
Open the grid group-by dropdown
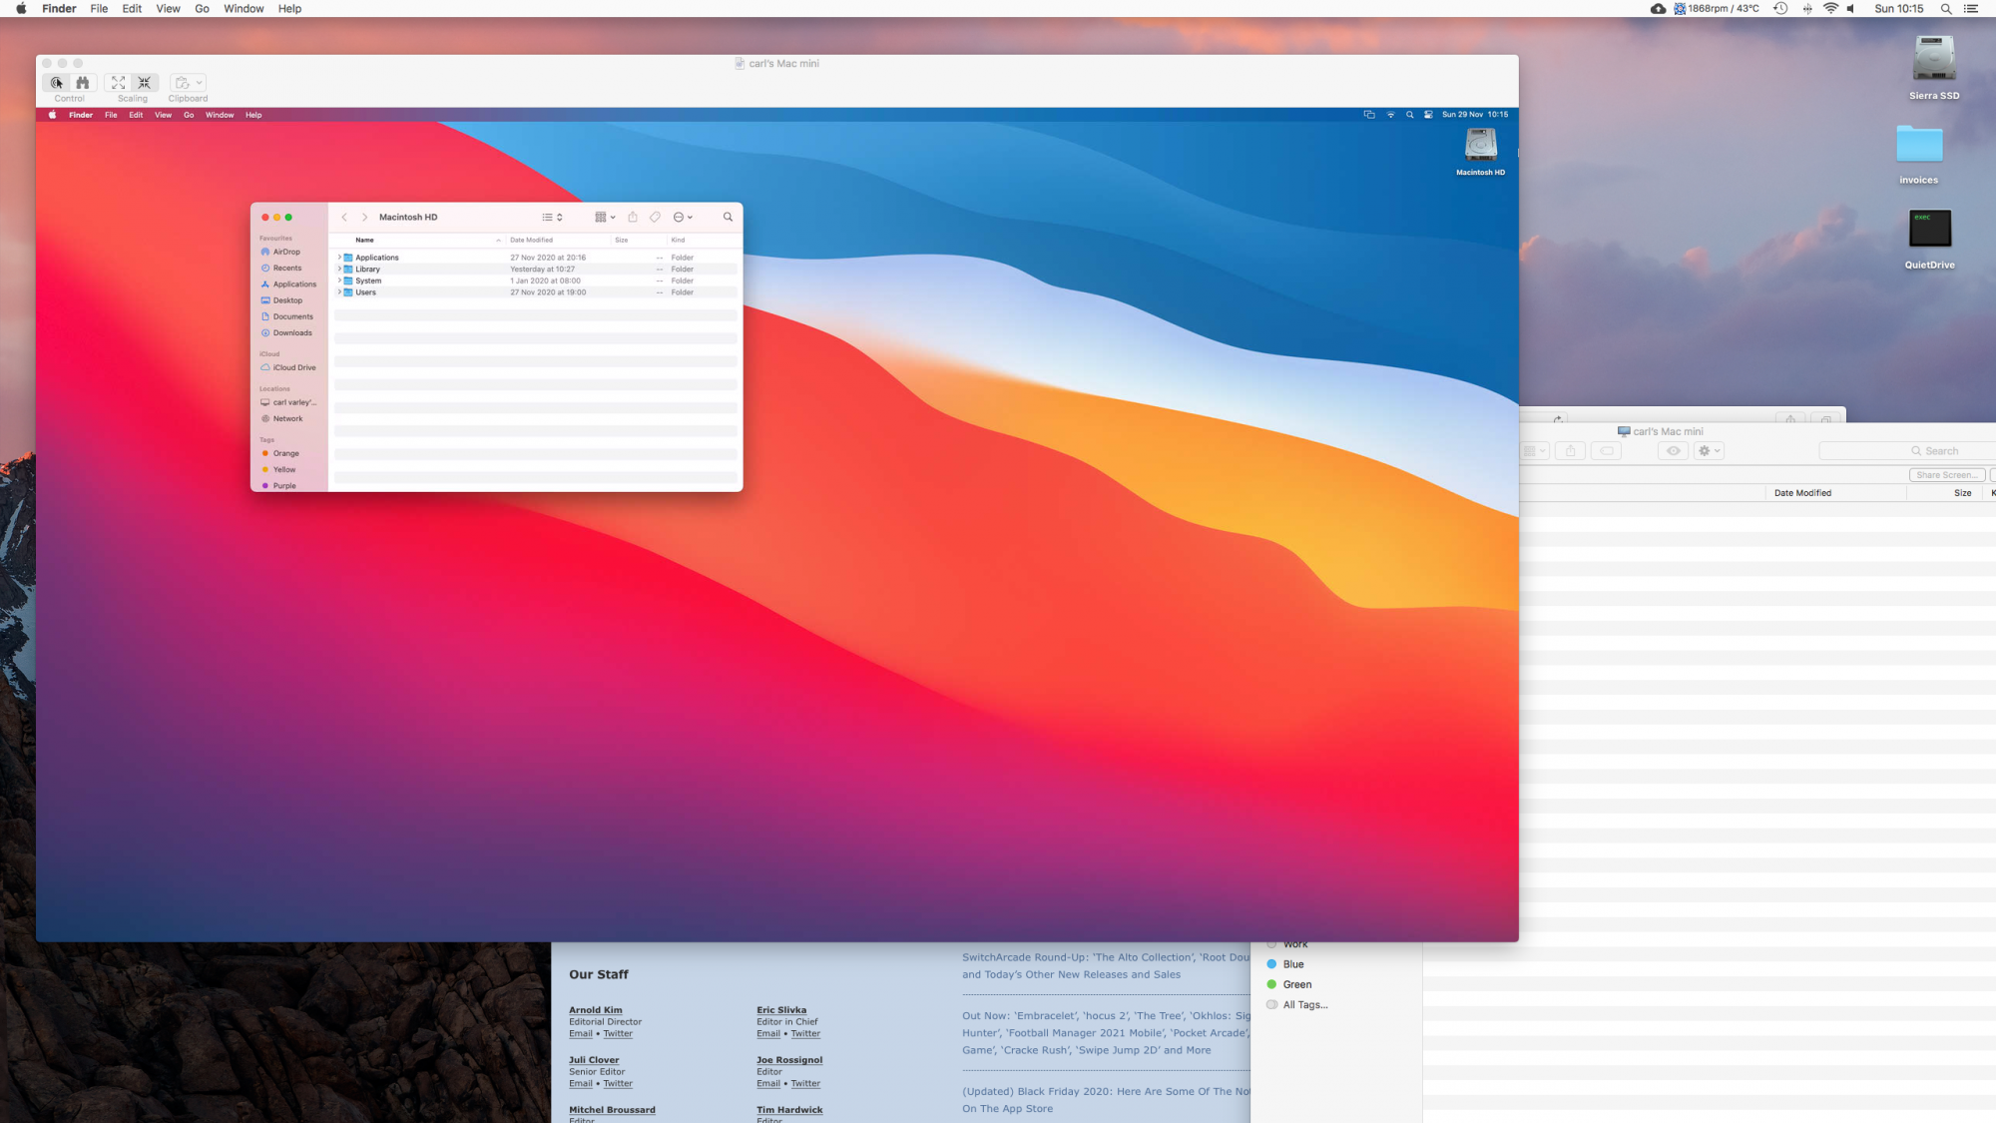[x=605, y=217]
